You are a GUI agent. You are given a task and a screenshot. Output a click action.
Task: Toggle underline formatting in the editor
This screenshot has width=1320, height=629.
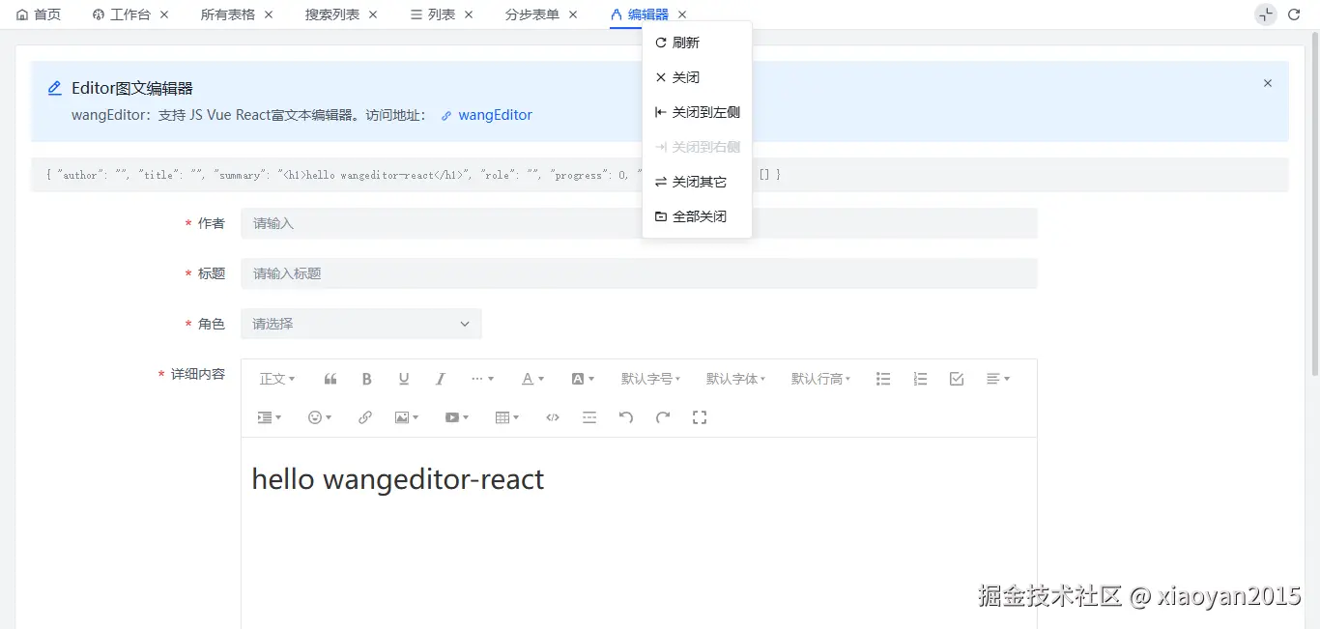click(404, 379)
